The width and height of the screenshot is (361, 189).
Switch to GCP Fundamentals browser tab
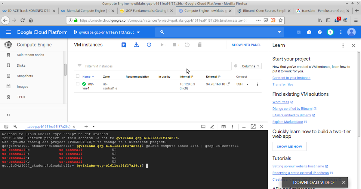[146, 11]
